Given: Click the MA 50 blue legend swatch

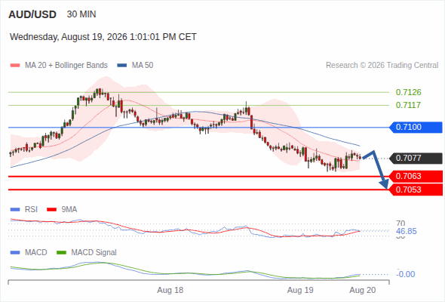Looking at the screenshot, I should 121,66.
